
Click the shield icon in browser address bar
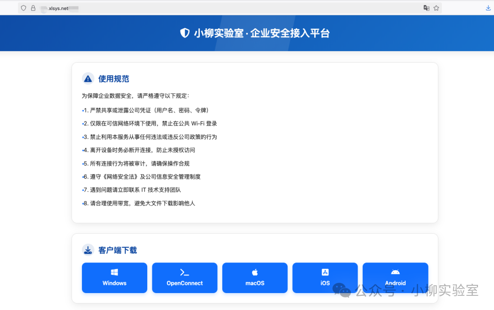[24, 8]
